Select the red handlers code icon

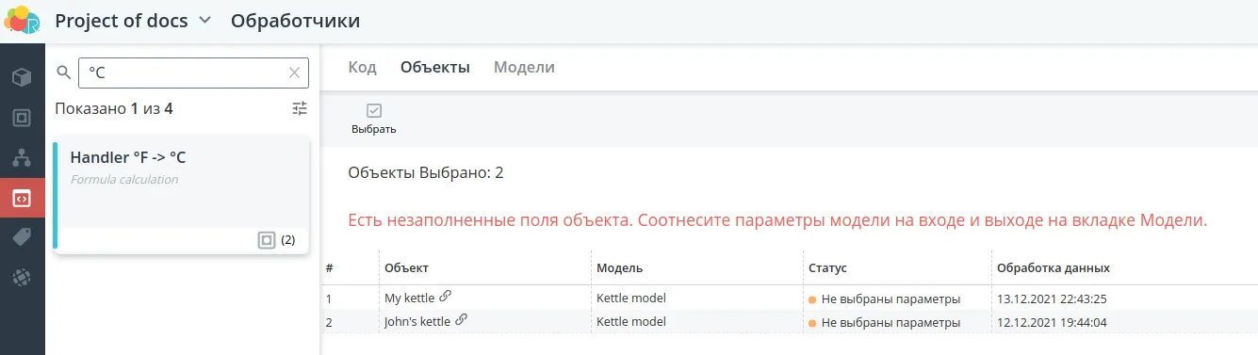[x=22, y=199]
